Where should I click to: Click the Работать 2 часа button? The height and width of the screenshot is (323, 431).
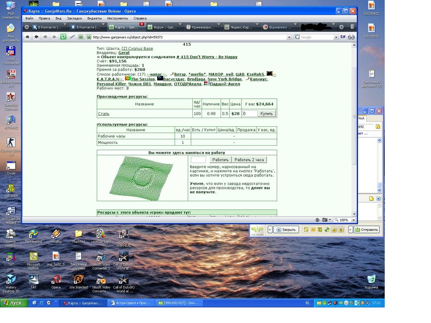pyautogui.click(x=249, y=160)
